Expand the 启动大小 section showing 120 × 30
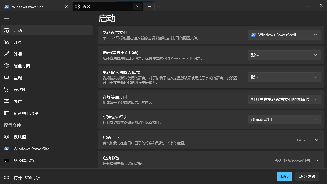This screenshot has height=184, width=327. 317,140
